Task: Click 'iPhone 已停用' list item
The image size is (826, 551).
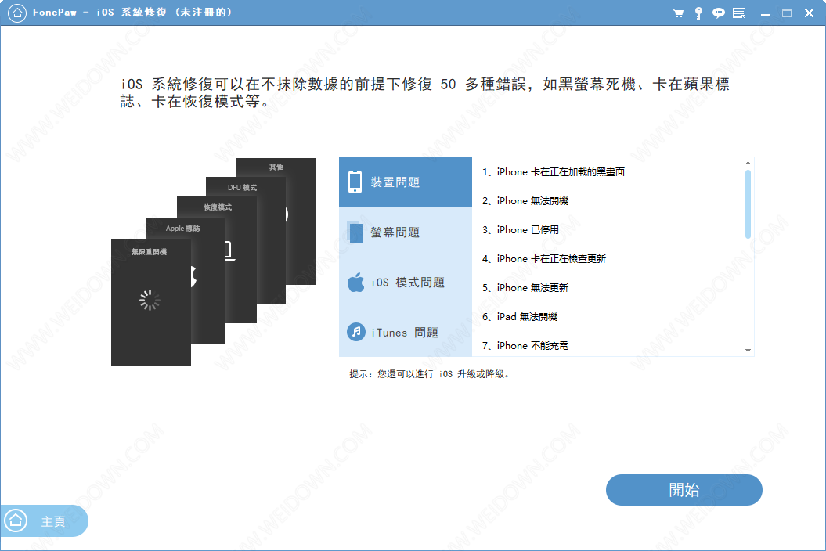Action: [521, 229]
